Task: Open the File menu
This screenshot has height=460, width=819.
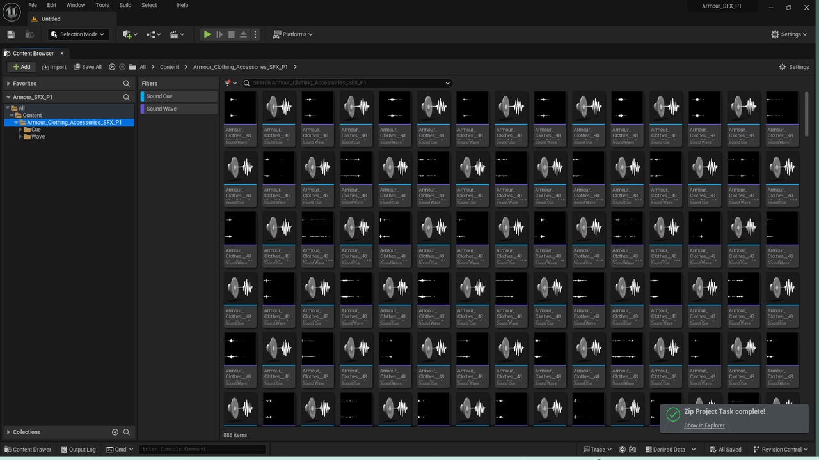Action: point(33,5)
